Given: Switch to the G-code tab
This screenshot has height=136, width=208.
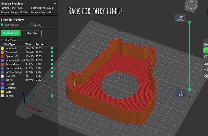Looking at the screenshot, I should pos(32,33).
